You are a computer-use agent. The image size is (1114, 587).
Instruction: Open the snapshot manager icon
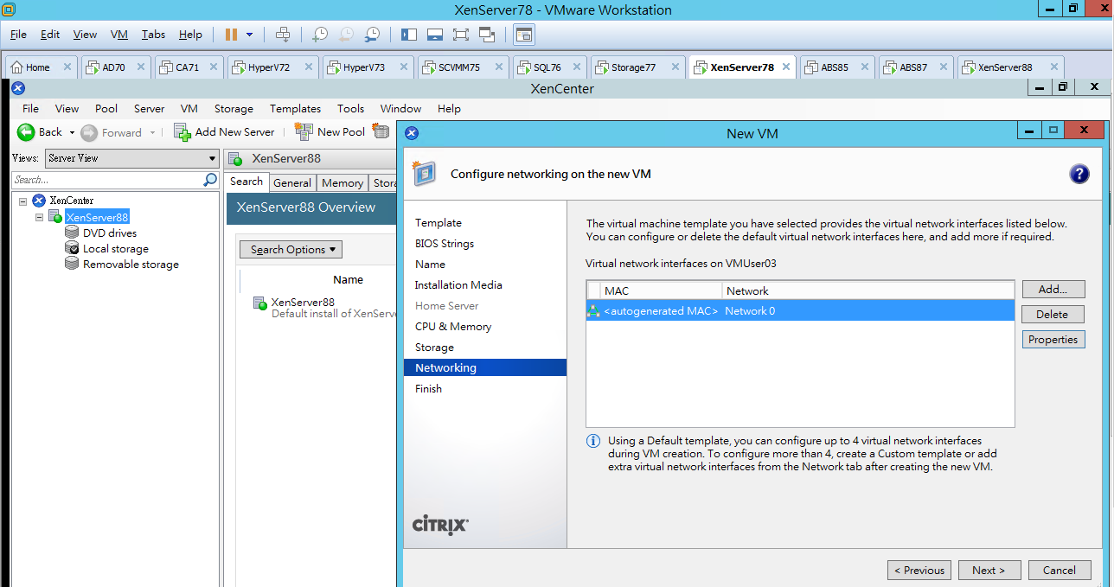coord(372,35)
